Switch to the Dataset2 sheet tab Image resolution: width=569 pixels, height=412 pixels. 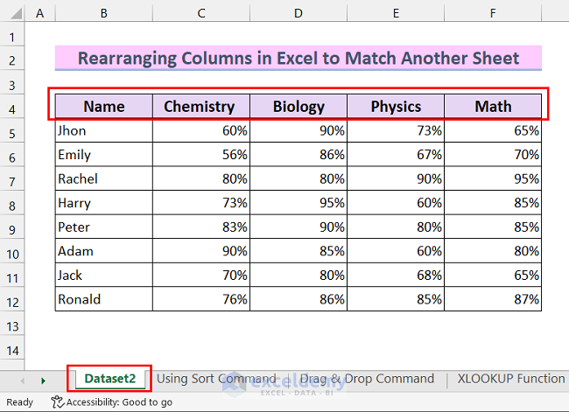click(x=109, y=379)
